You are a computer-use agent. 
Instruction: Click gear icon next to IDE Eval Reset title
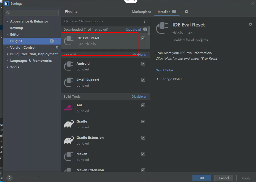point(250,24)
